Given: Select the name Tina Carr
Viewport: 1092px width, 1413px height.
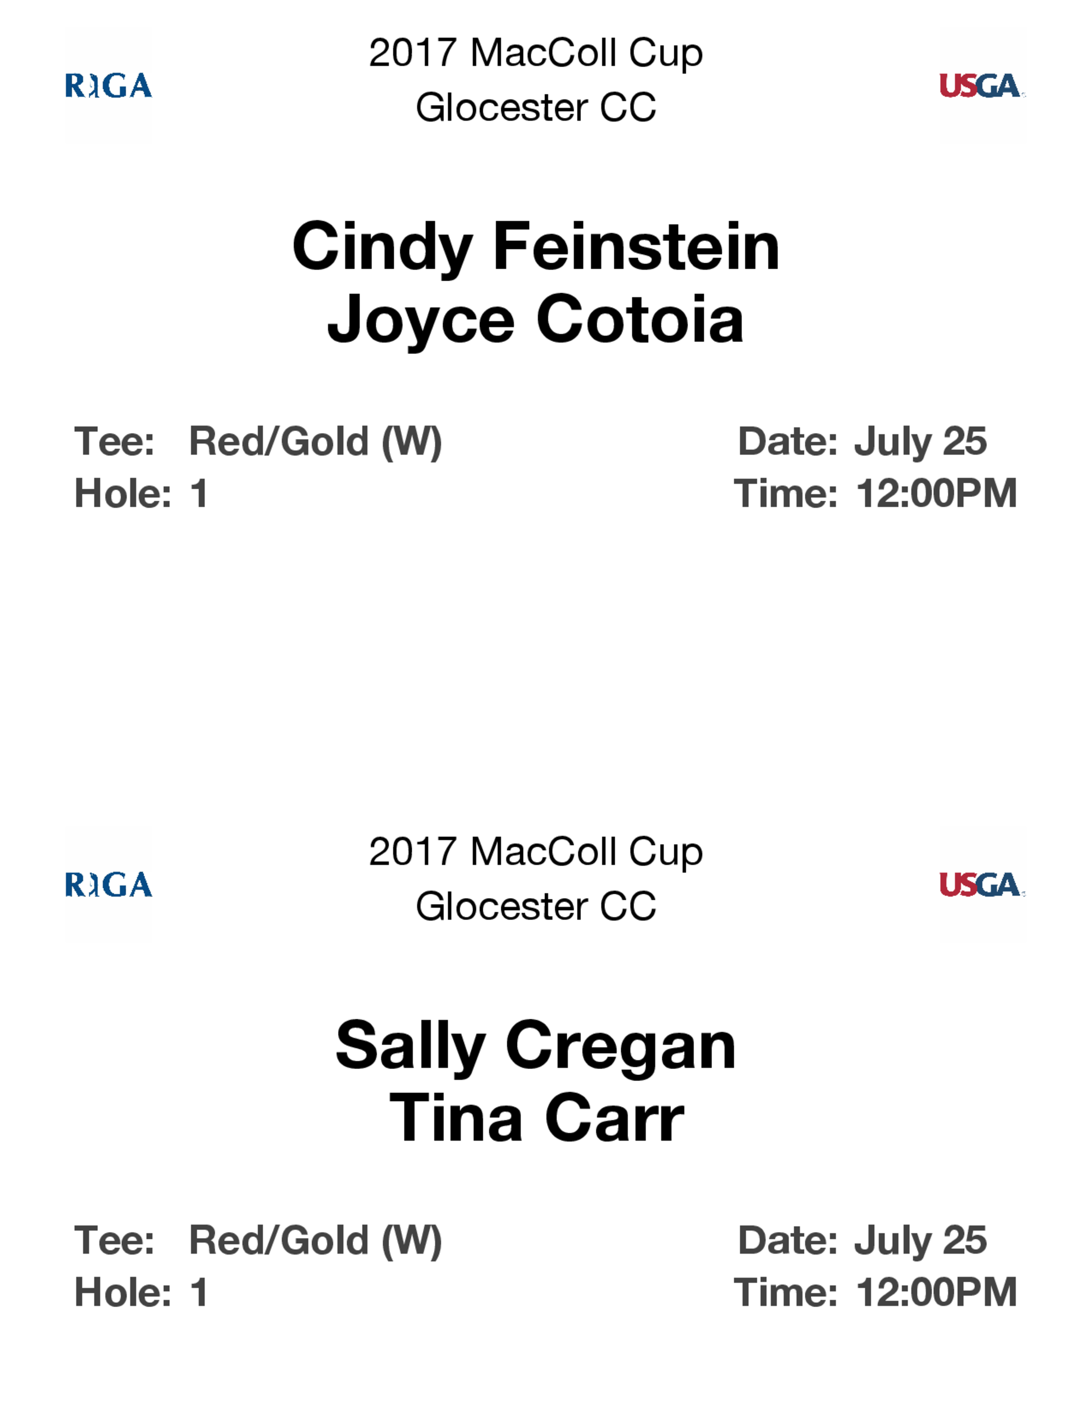Looking at the screenshot, I should click(x=536, y=1119).
